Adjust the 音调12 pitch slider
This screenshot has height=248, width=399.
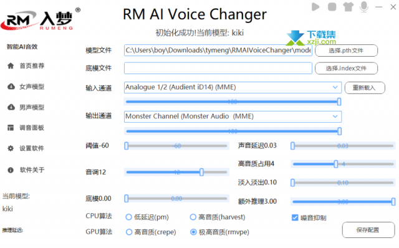tap(176, 172)
